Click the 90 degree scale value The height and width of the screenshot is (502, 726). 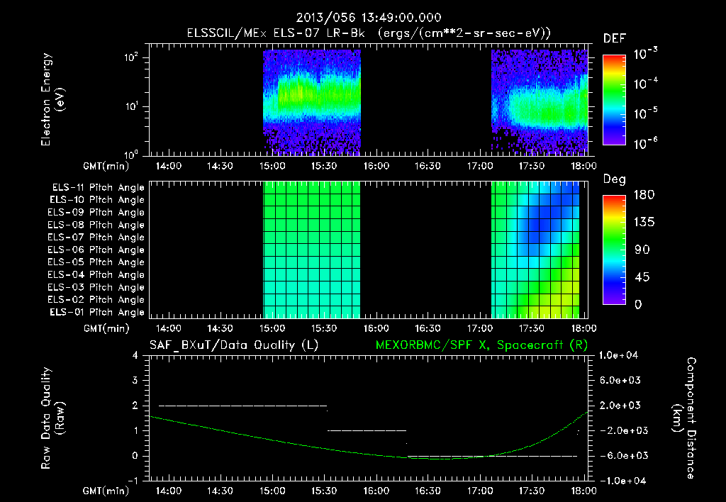pos(641,250)
